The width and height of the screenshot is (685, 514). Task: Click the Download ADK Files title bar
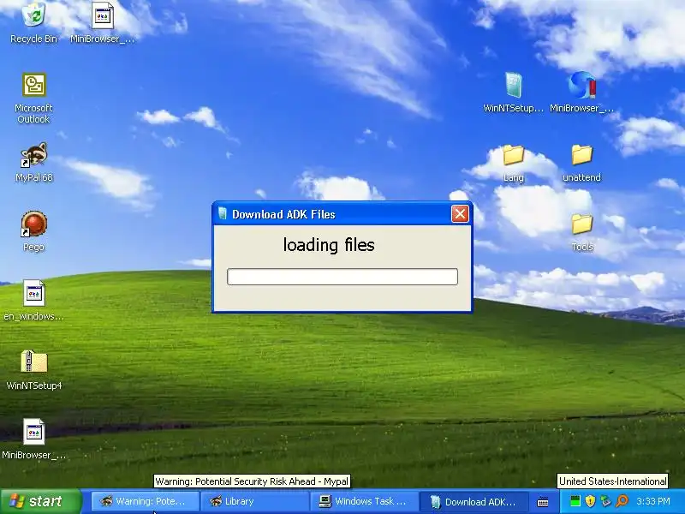342,213
